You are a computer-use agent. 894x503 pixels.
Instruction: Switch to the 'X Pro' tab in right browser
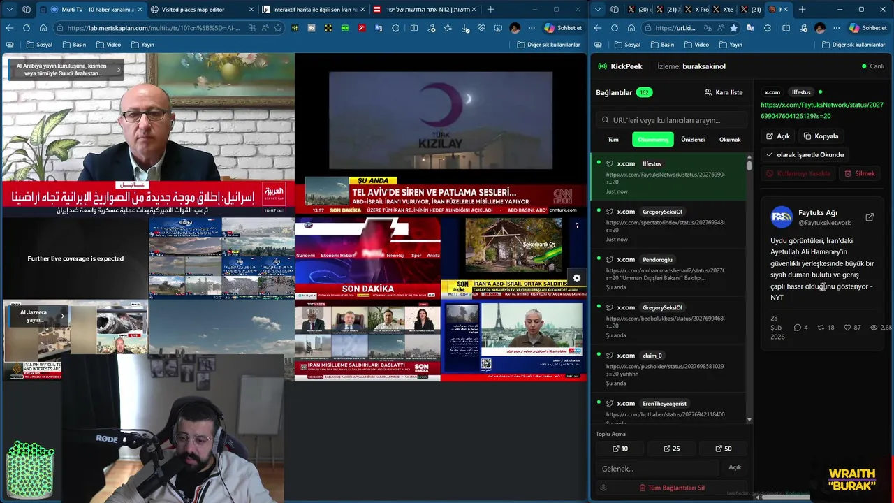(696, 9)
